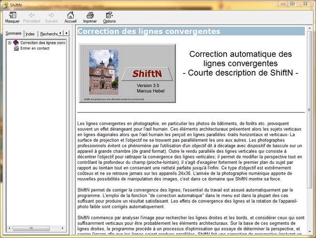Switch to the Sommaire tab

click(13, 34)
